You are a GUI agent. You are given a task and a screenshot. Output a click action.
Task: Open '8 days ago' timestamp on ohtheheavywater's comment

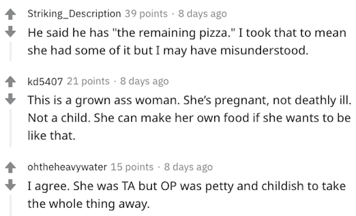point(189,167)
